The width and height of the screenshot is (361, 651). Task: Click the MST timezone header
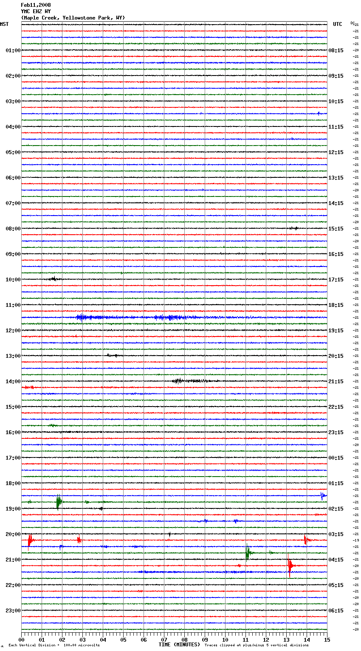click(x=4, y=24)
